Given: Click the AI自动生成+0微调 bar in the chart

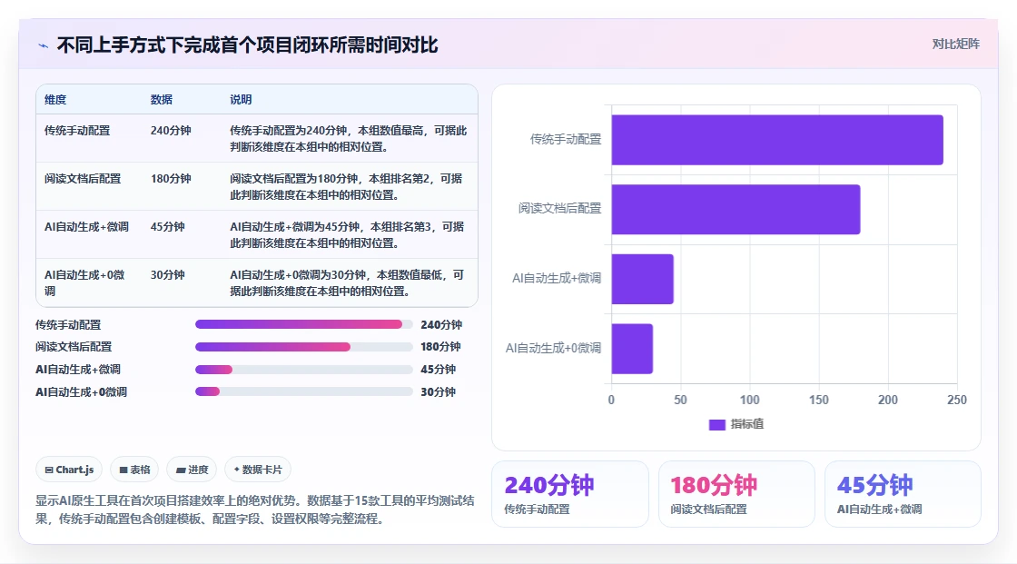Looking at the screenshot, I should (632, 349).
